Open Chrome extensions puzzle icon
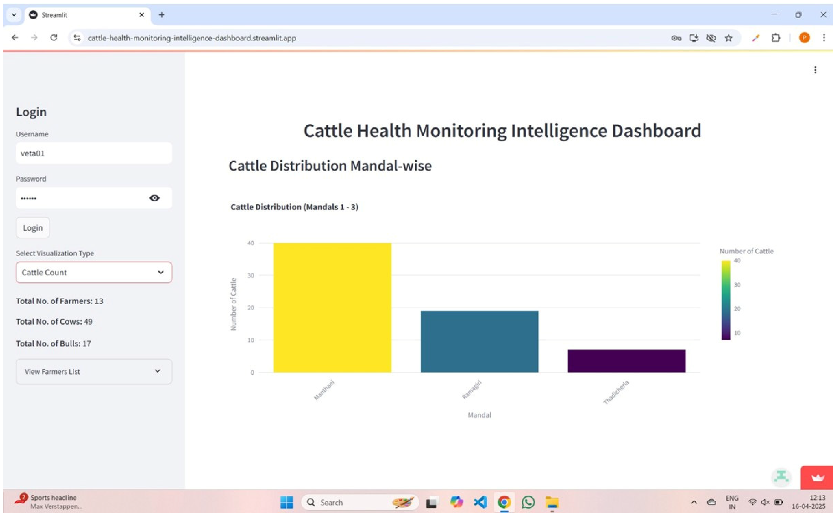 pos(775,38)
